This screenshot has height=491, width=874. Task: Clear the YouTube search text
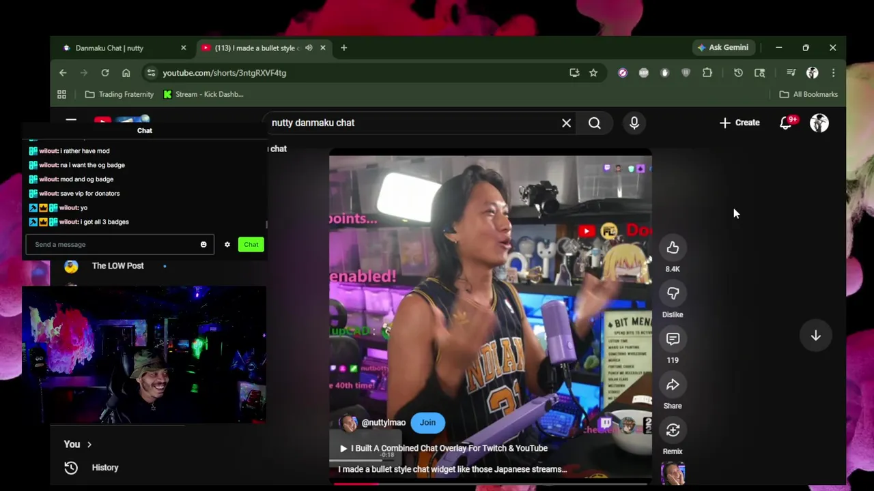566,123
